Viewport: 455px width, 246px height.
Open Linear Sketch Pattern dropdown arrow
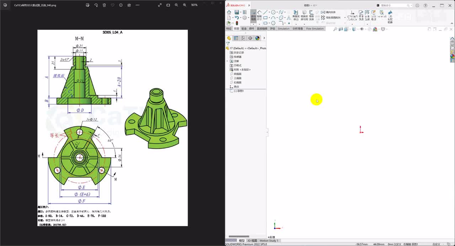pos(345,18)
